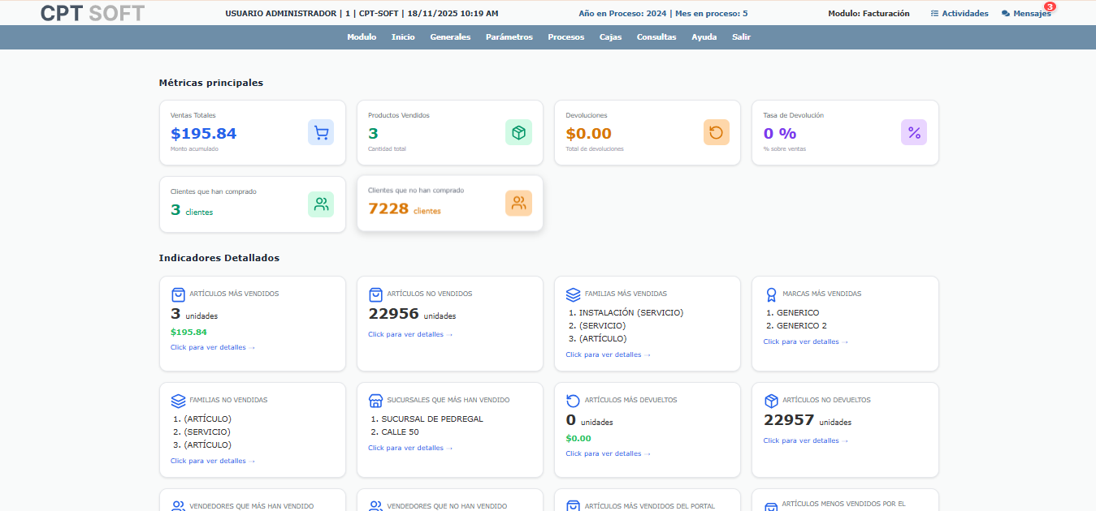Select the layers icon on Familias Más Vendidas
The image size is (1096, 511).
[572, 294]
